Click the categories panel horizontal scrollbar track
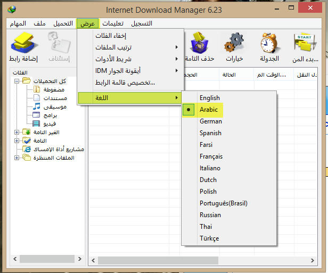 pyautogui.click(x=47, y=259)
